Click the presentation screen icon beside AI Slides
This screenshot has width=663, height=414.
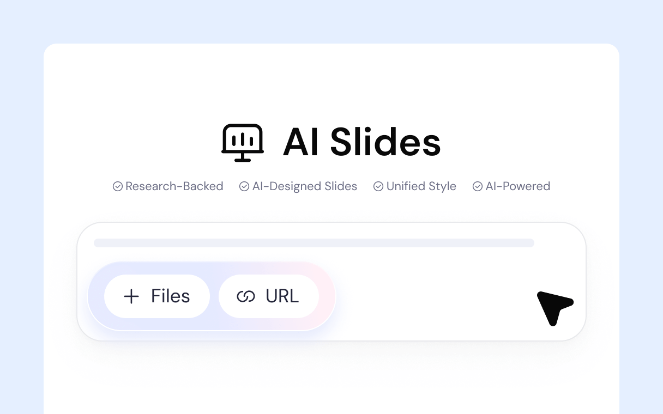243,143
